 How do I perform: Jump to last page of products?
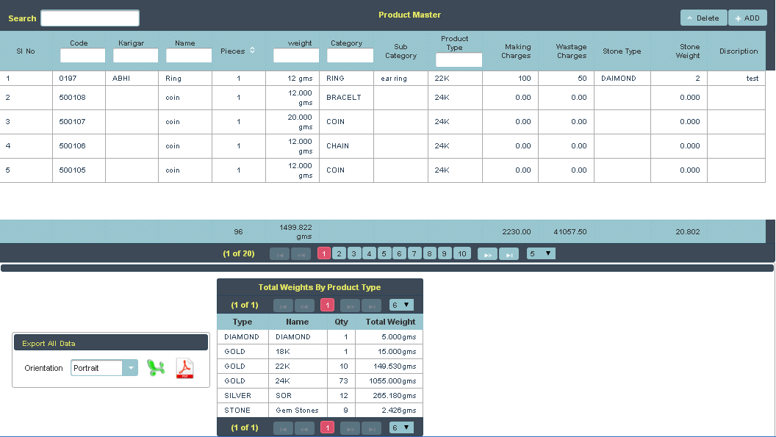click(509, 253)
